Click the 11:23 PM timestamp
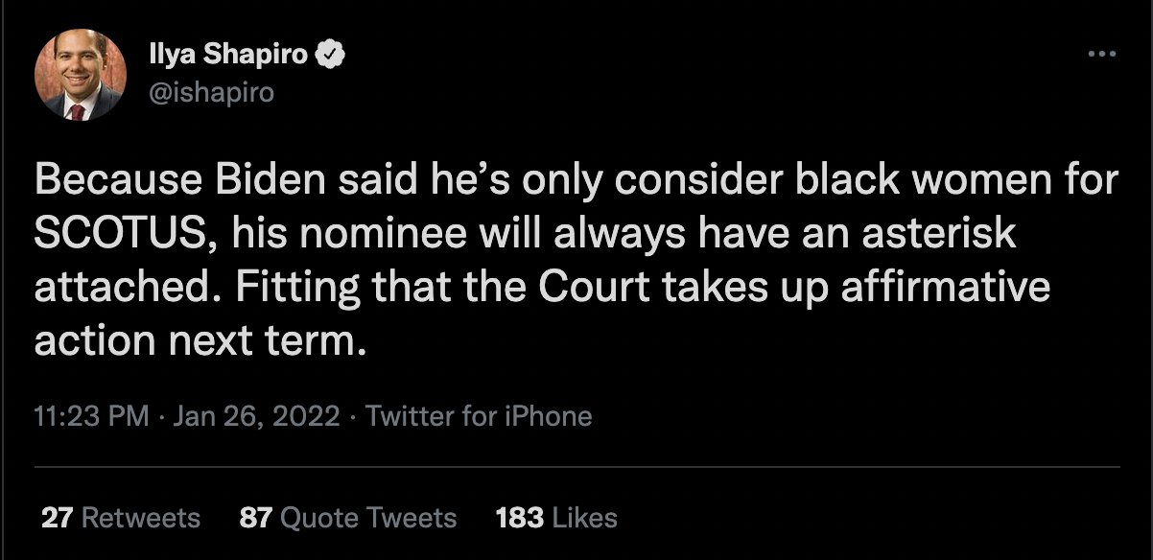Image resolution: width=1153 pixels, height=560 pixels. tap(91, 416)
